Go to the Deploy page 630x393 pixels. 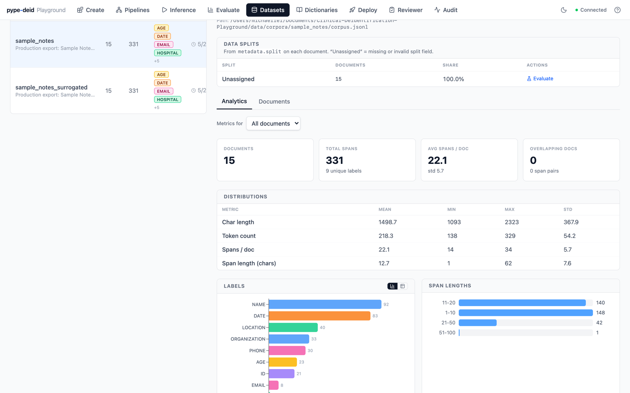(x=363, y=10)
